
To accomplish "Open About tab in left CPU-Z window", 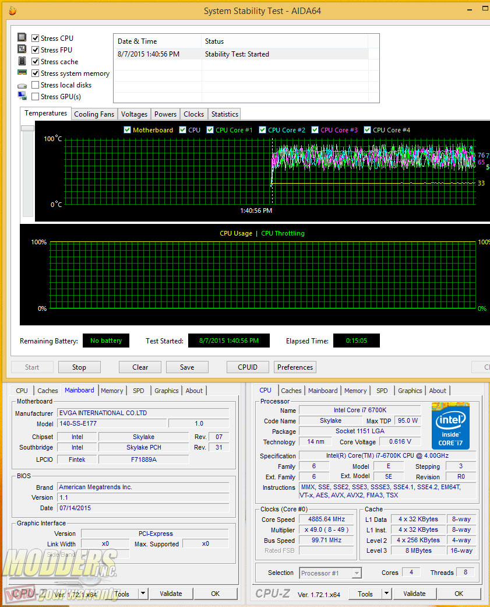I will (x=194, y=391).
